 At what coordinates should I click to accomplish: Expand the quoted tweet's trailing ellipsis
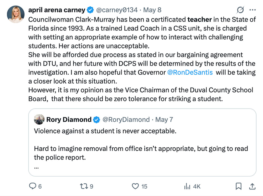36,167
